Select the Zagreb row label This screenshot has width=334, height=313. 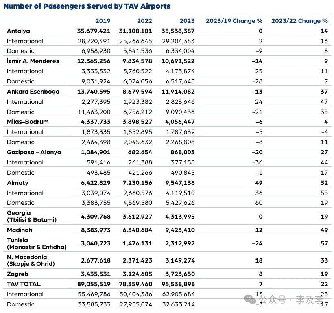pyautogui.click(x=17, y=274)
